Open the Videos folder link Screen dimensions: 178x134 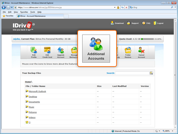click(x=32, y=118)
